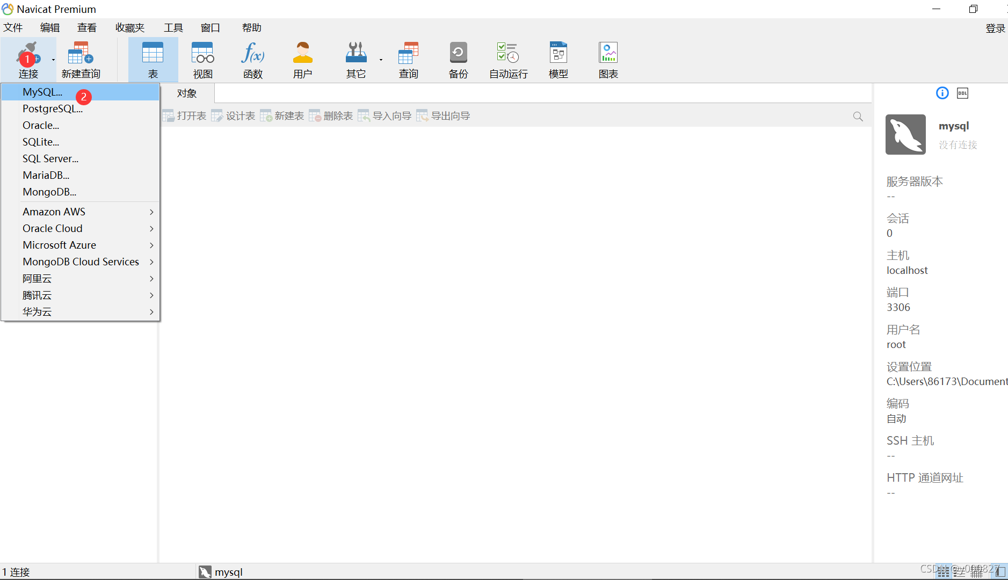Image resolution: width=1008 pixels, height=580 pixels.
Task: Expand the 华为云 submenu
Action: [x=81, y=311]
